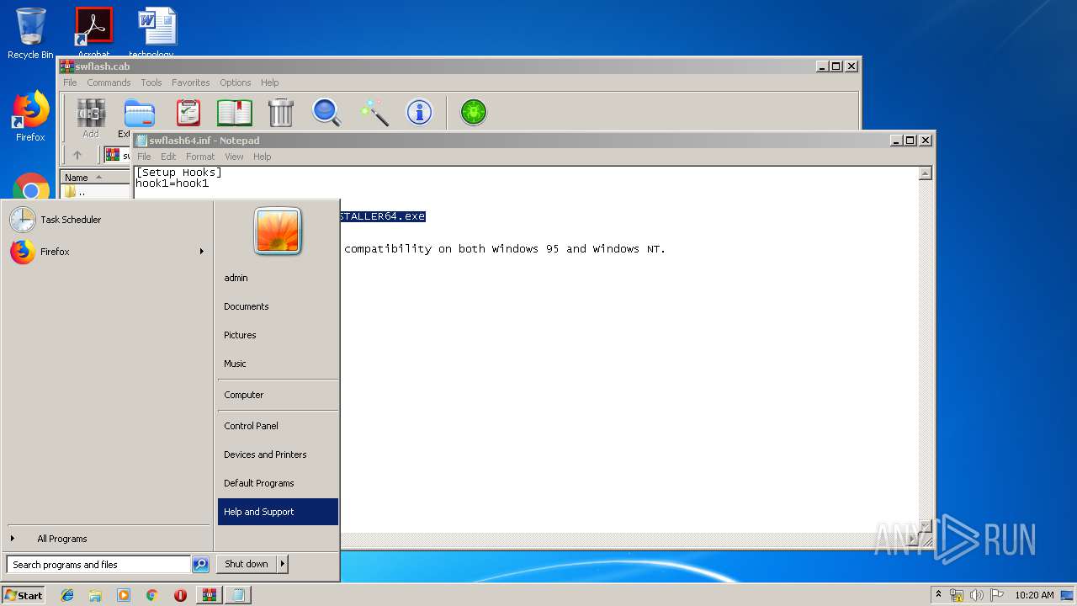Open WinRAR Commands menu
The width and height of the screenshot is (1077, 606).
[x=109, y=82]
